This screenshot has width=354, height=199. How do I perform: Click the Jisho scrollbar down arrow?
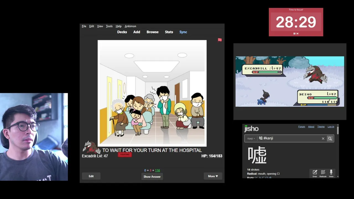(338, 177)
